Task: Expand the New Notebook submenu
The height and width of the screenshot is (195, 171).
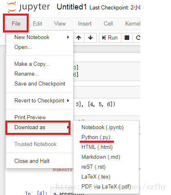Action: [x=40, y=37]
